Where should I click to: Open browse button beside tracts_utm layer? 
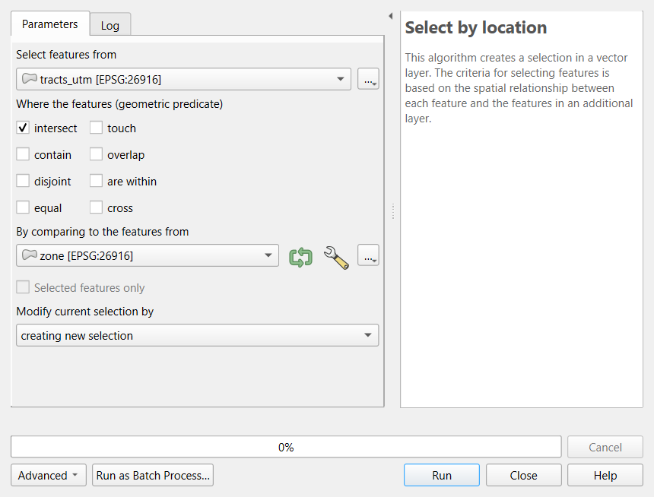tap(368, 79)
